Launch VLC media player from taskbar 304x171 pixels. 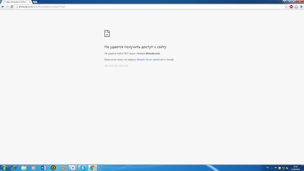point(63,168)
